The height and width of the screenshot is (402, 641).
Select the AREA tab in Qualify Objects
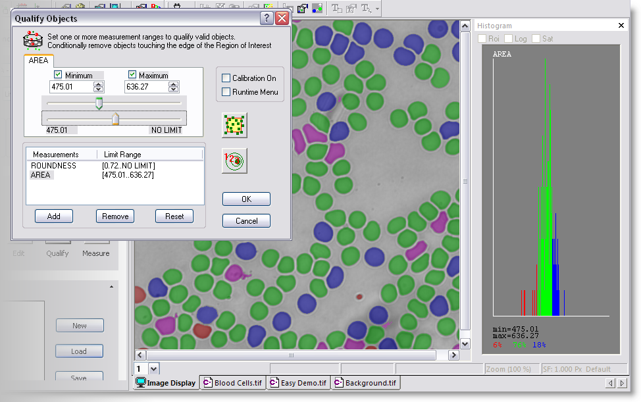point(39,61)
